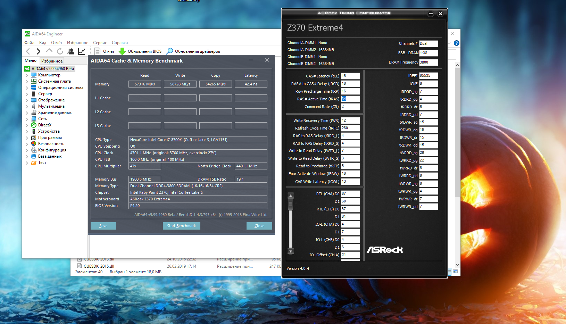This screenshot has height=324, width=566.
Task: Click the Channels # Dual field
Action: coord(428,44)
